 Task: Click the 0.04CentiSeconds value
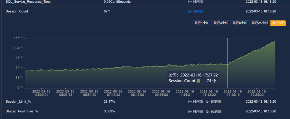click(117, 2)
